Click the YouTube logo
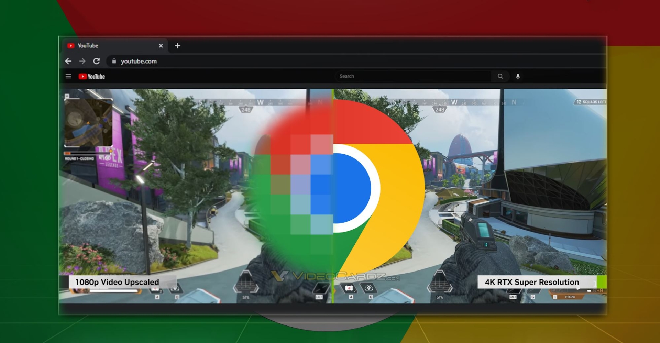The height and width of the screenshot is (343, 660). 91,76
